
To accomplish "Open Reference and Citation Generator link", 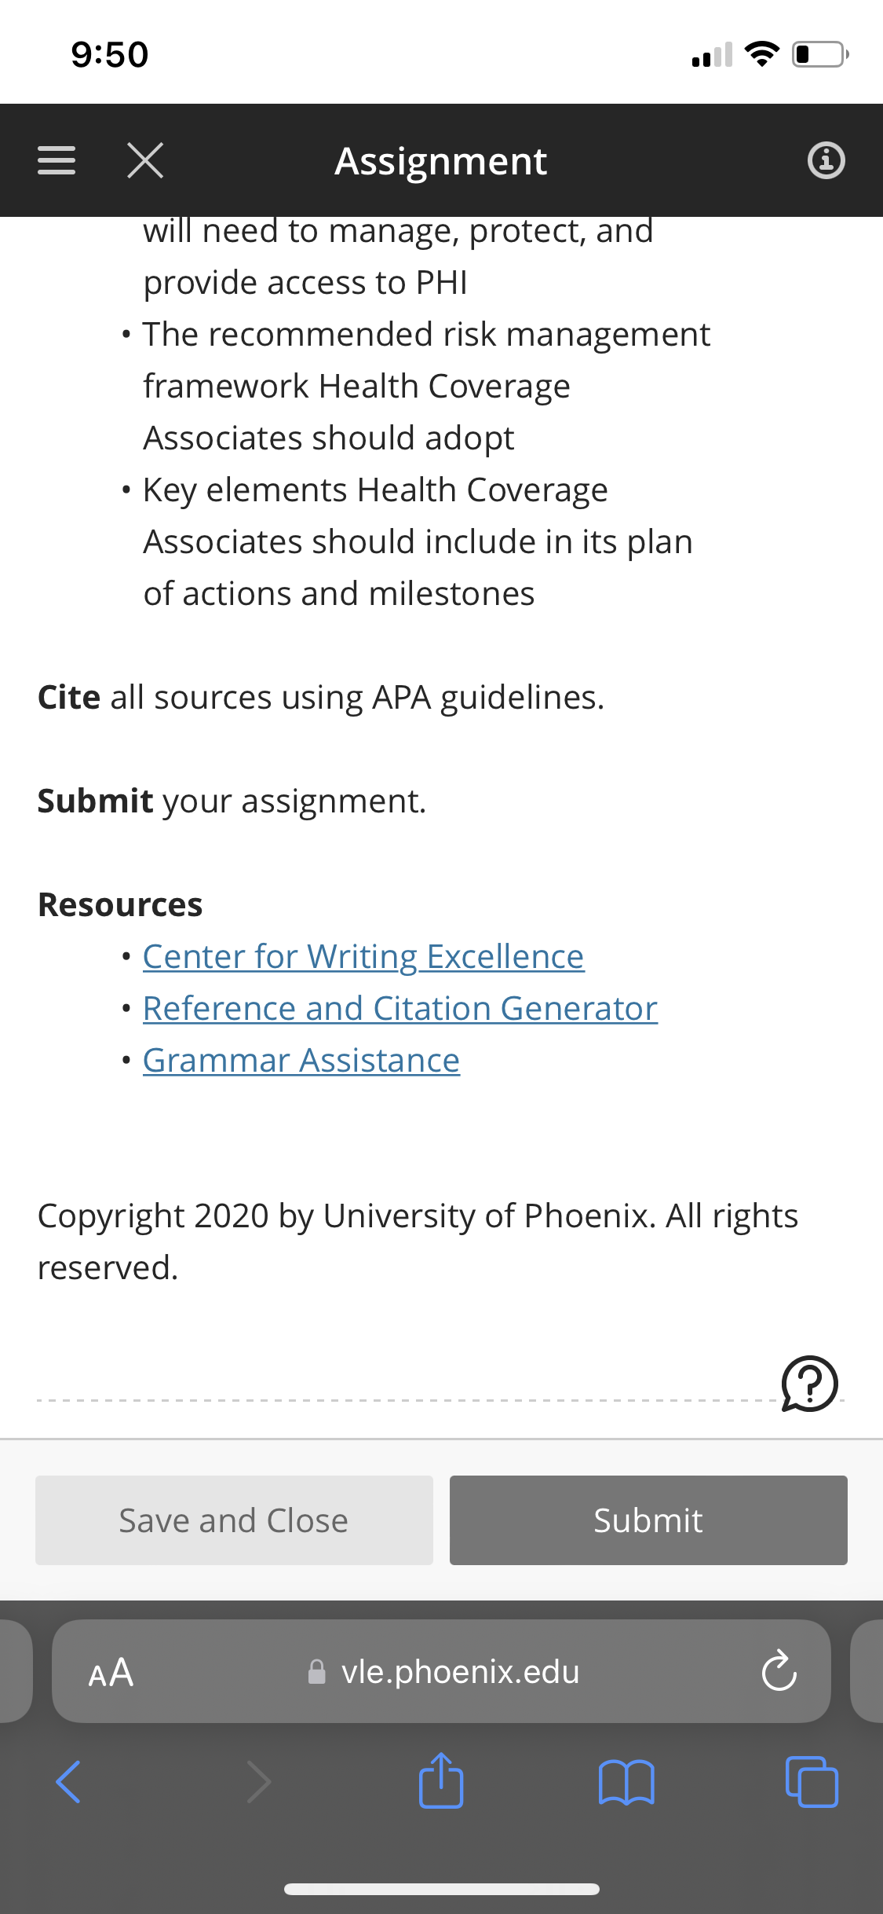I will click(400, 1008).
